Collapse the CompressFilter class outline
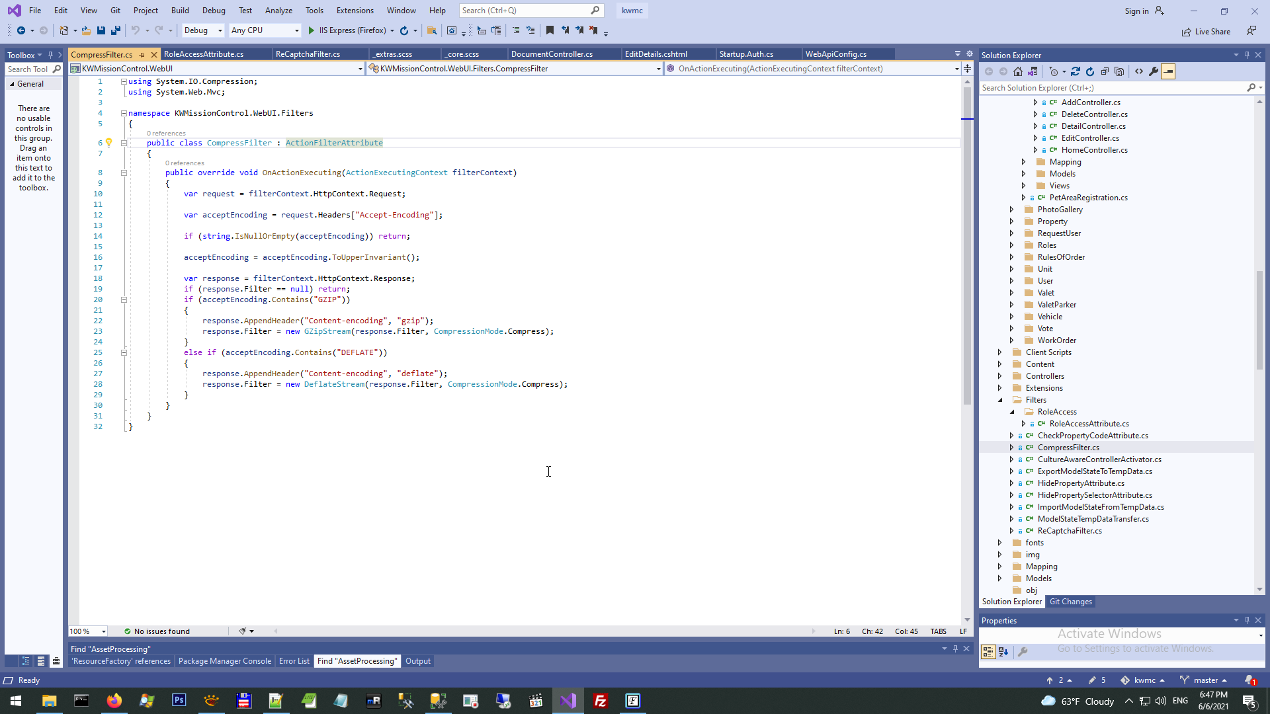 click(124, 143)
